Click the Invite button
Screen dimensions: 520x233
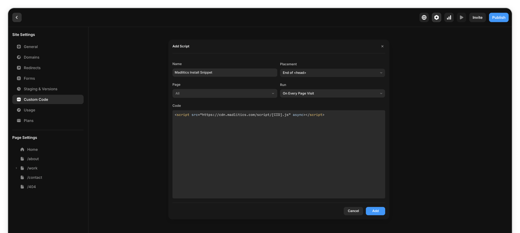pos(477,17)
